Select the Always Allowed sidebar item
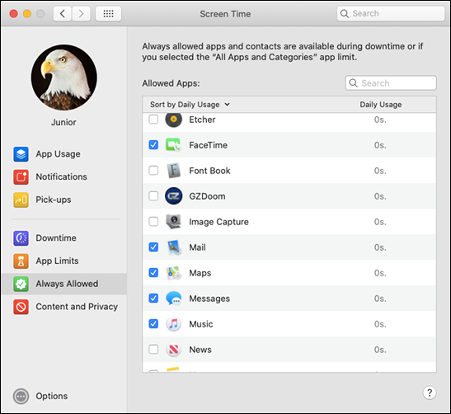 click(x=63, y=284)
